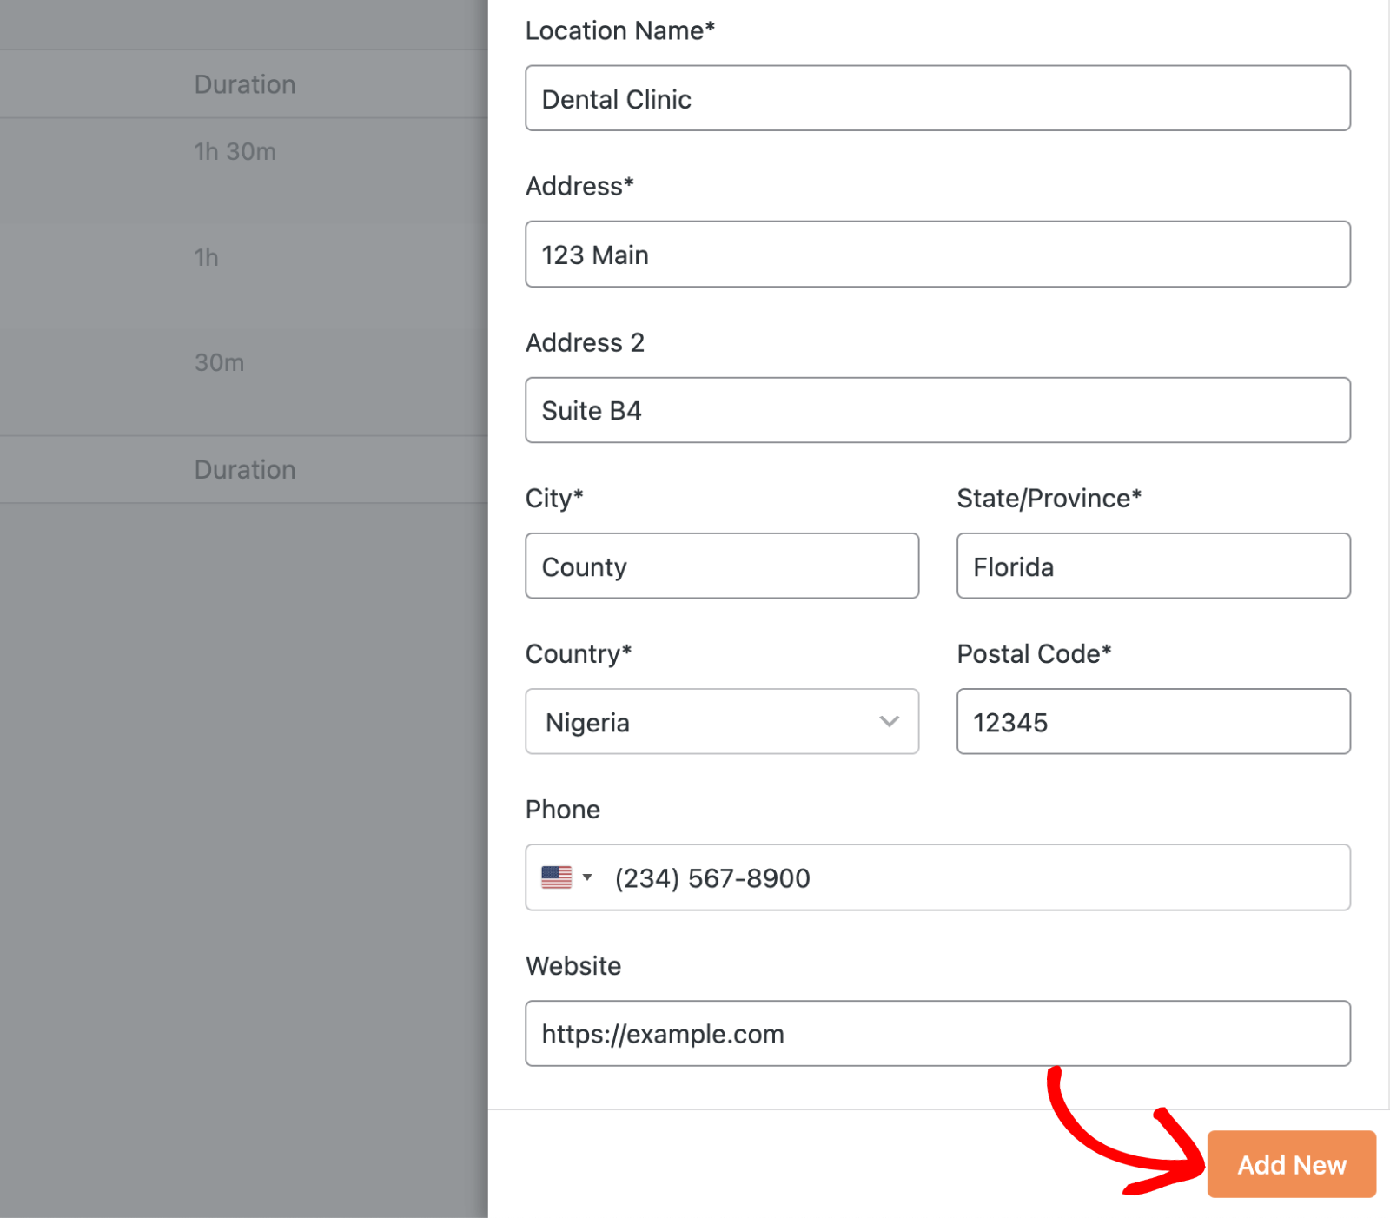Select the Address 2 field with Suite B4
This screenshot has width=1390, height=1218.
[937, 410]
